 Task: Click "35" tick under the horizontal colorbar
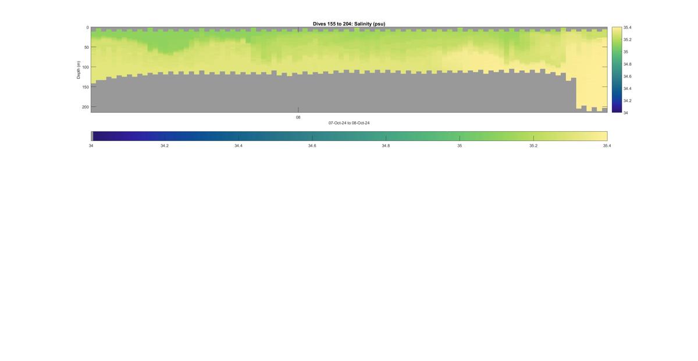tap(460, 146)
